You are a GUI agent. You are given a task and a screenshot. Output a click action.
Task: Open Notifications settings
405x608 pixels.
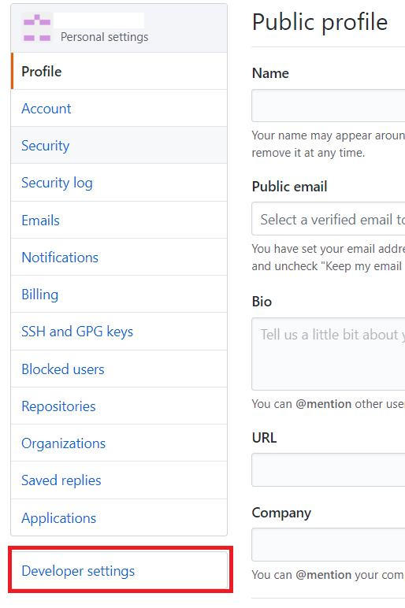[119, 257]
